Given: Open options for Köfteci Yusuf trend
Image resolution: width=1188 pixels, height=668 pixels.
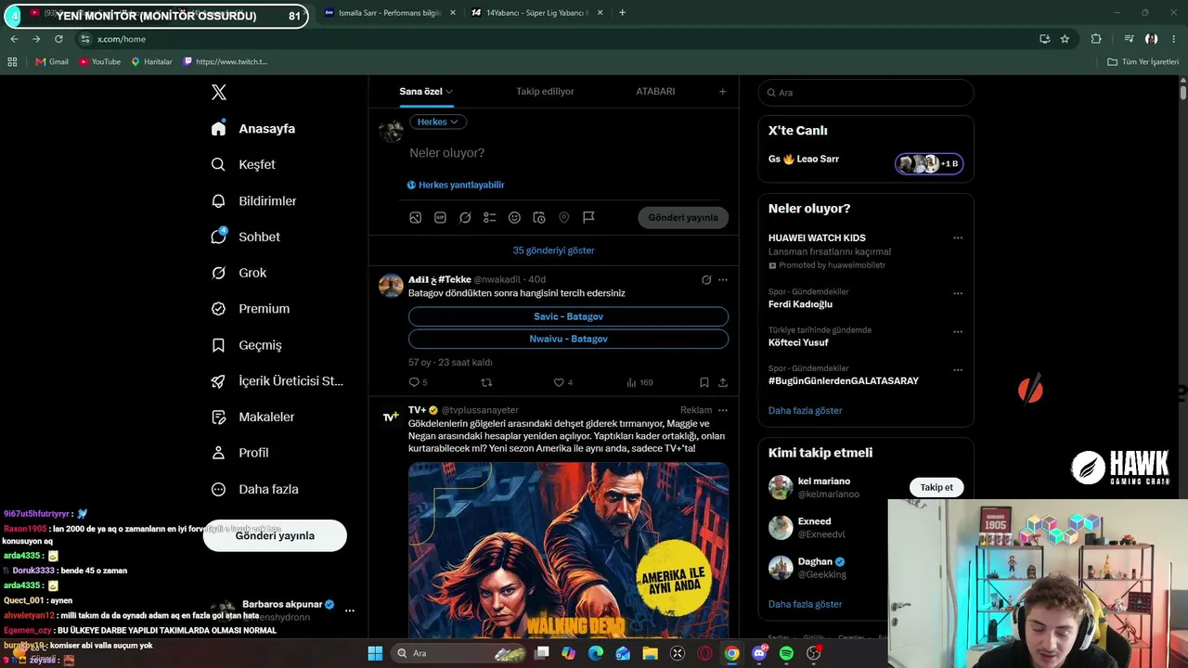Looking at the screenshot, I should [958, 331].
